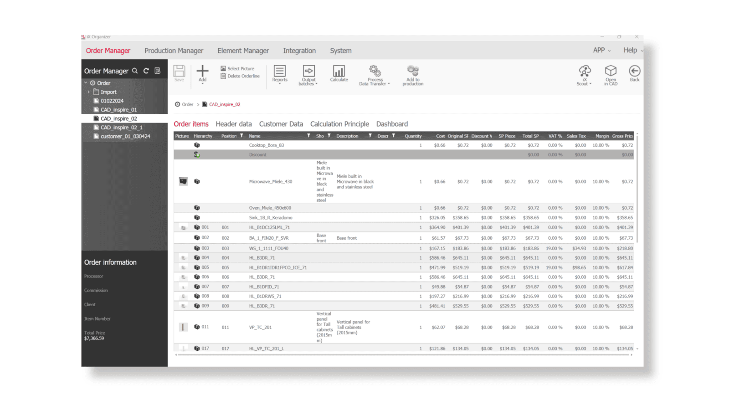Select BA_1_FIN20_F_SVR item name
Viewport: 729px width, 410px height.
pos(269,238)
